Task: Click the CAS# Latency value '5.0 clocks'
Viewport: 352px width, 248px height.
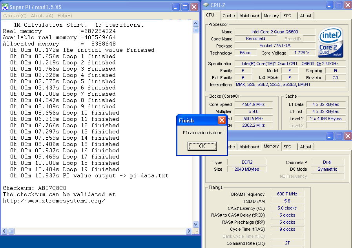Action: tap(287, 208)
